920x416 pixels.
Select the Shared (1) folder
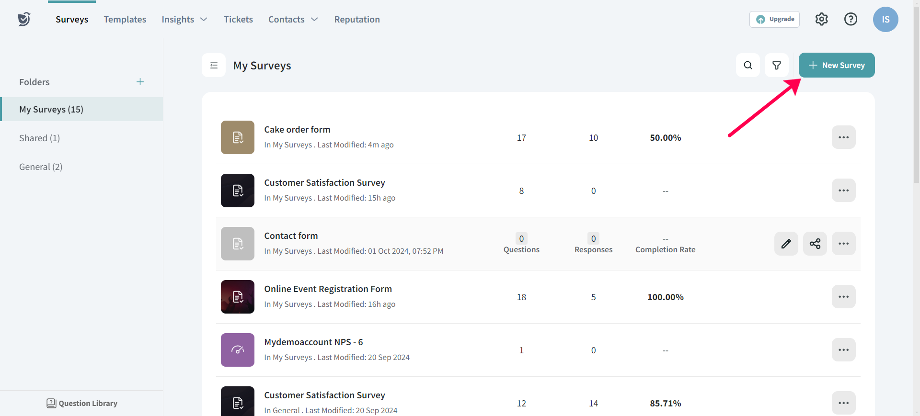click(x=39, y=138)
